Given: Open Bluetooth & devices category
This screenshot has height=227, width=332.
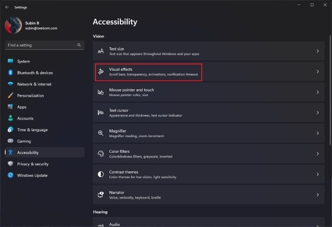Looking at the screenshot, I should tap(45, 73).
